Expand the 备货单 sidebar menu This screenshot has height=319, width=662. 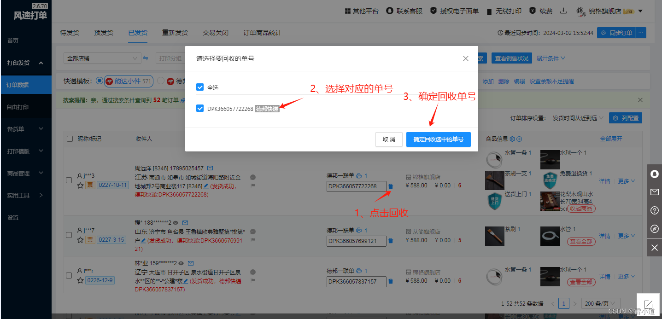coord(25,129)
